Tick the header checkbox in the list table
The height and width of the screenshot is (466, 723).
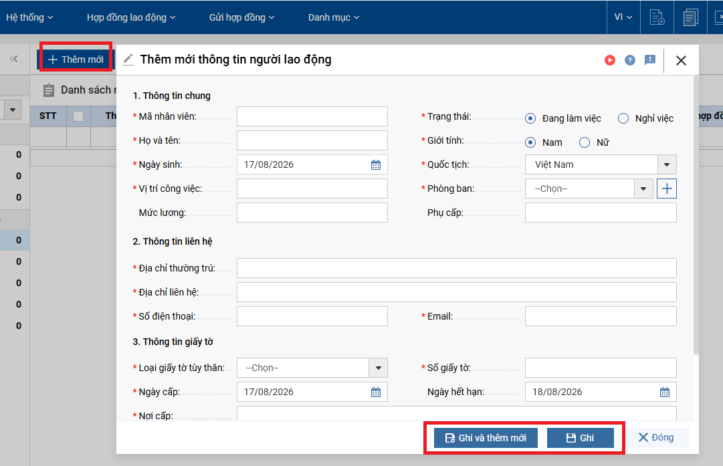tap(78, 116)
